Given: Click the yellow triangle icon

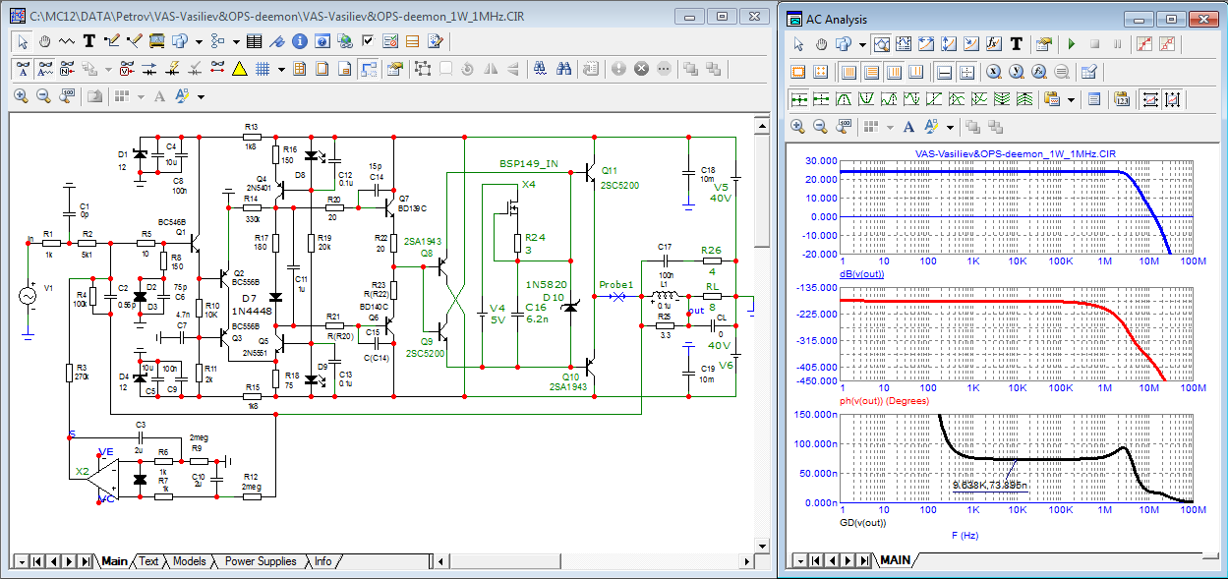Looking at the screenshot, I should pos(240,69).
